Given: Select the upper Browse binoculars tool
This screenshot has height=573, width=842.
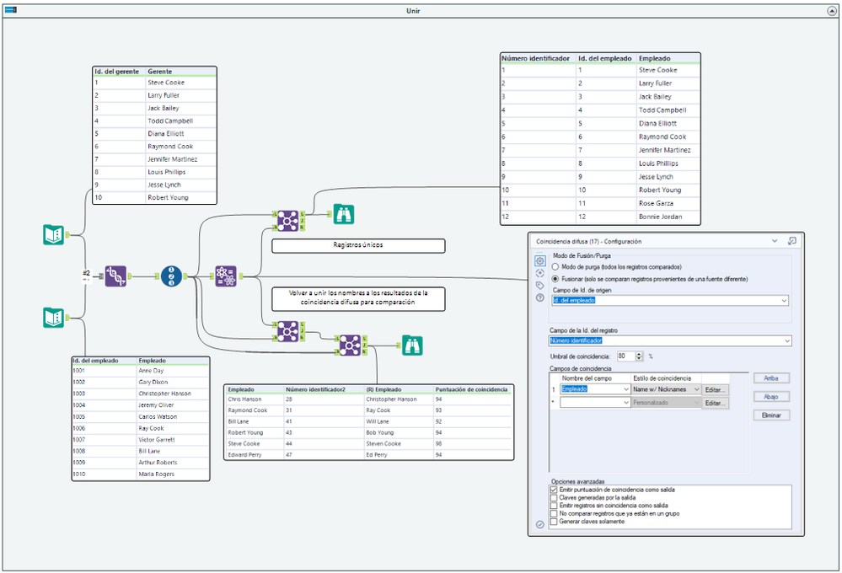Looking at the screenshot, I should click(x=343, y=216).
